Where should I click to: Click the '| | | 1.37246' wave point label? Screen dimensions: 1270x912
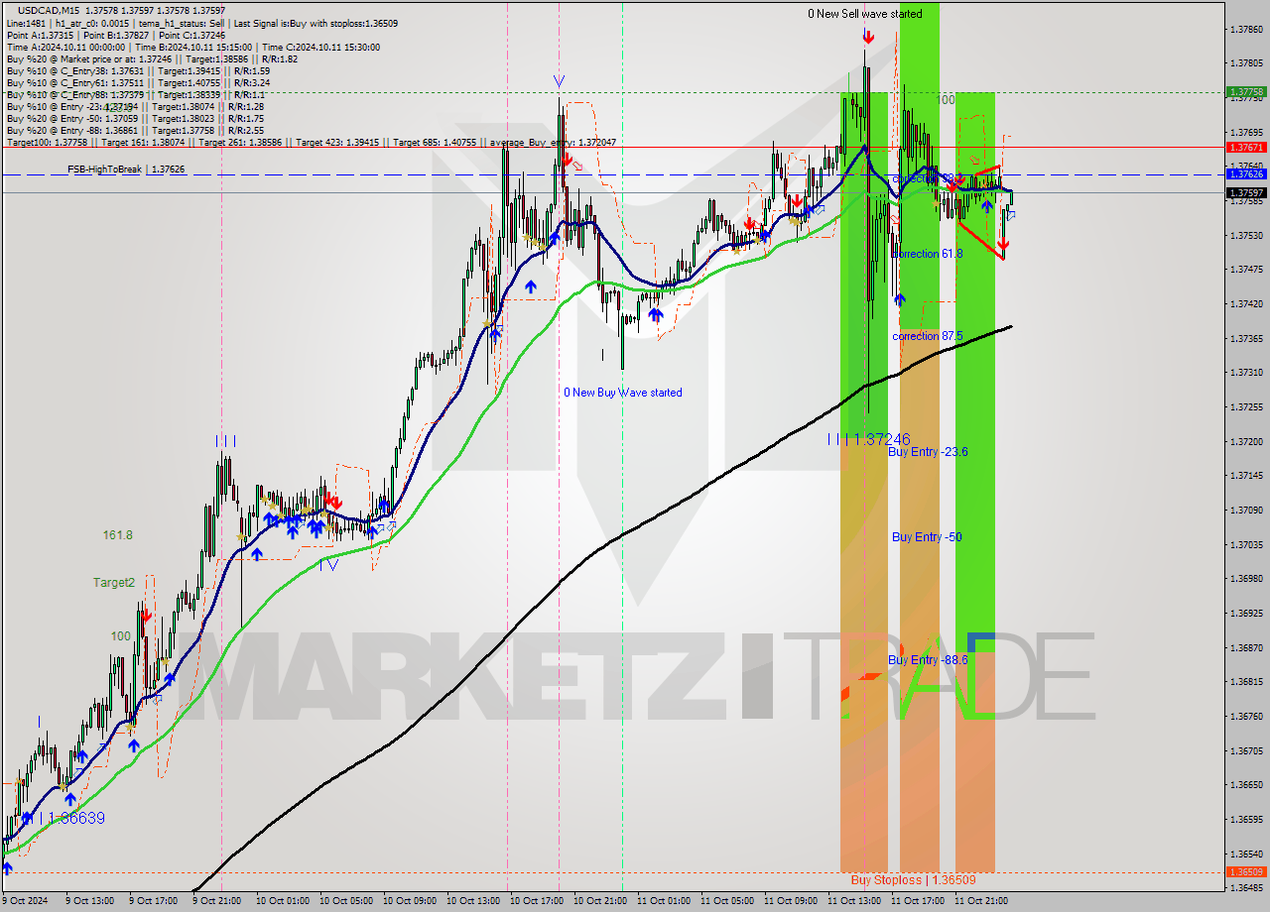[869, 439]
